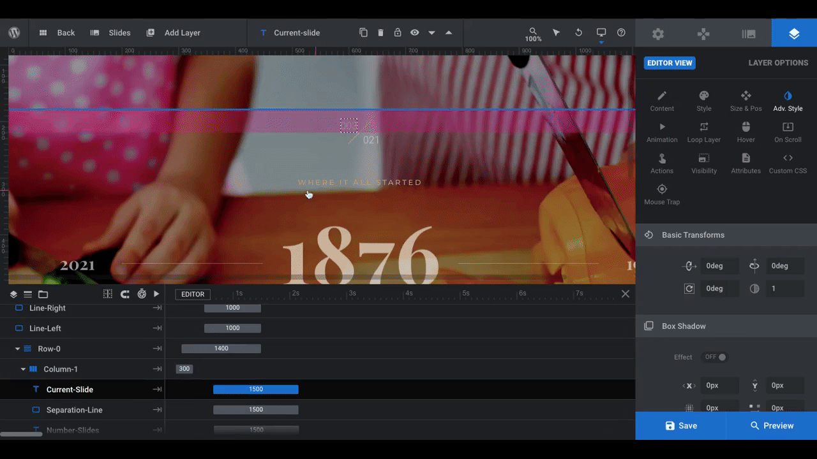Open Custom CSS options
Viewport: 817px width, 459px height.
point(788,163)
